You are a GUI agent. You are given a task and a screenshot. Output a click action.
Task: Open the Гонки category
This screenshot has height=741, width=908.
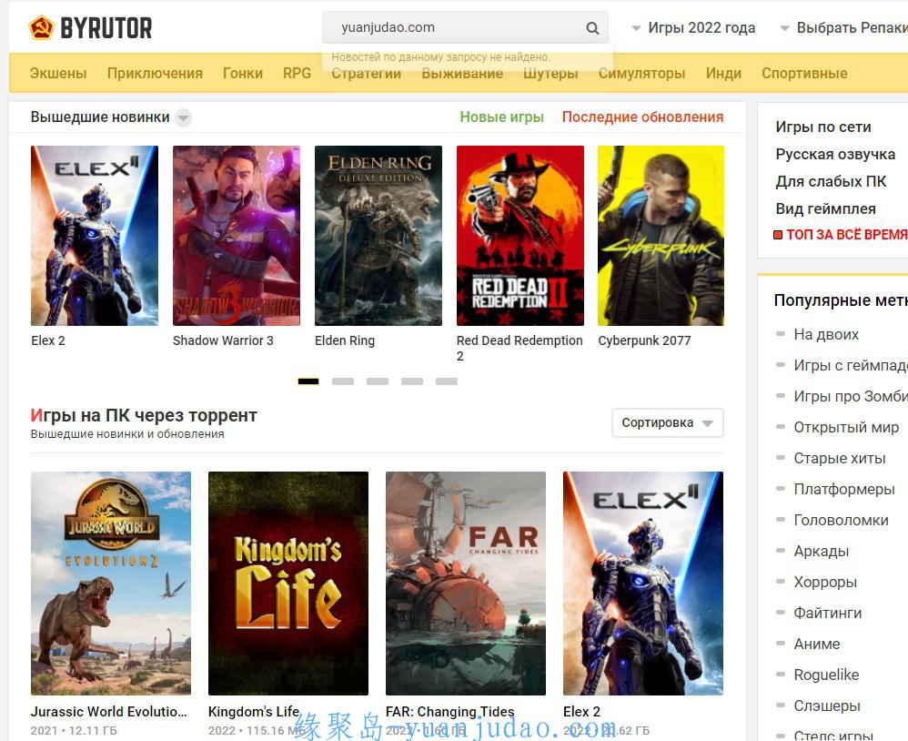coord(243,74)
